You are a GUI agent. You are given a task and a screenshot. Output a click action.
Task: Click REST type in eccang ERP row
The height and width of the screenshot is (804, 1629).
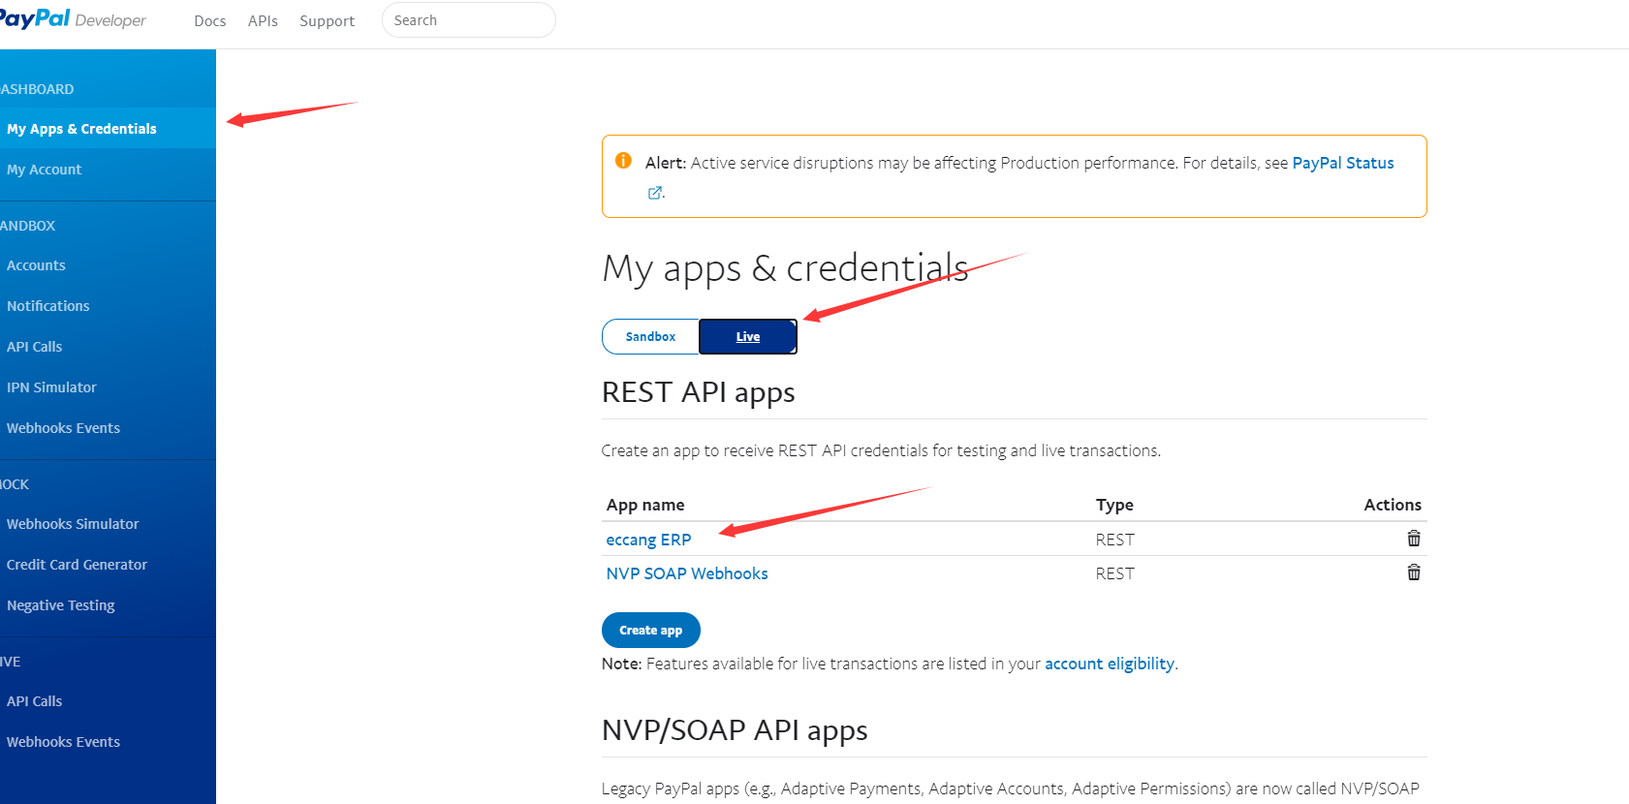(x=1115, y=540)
